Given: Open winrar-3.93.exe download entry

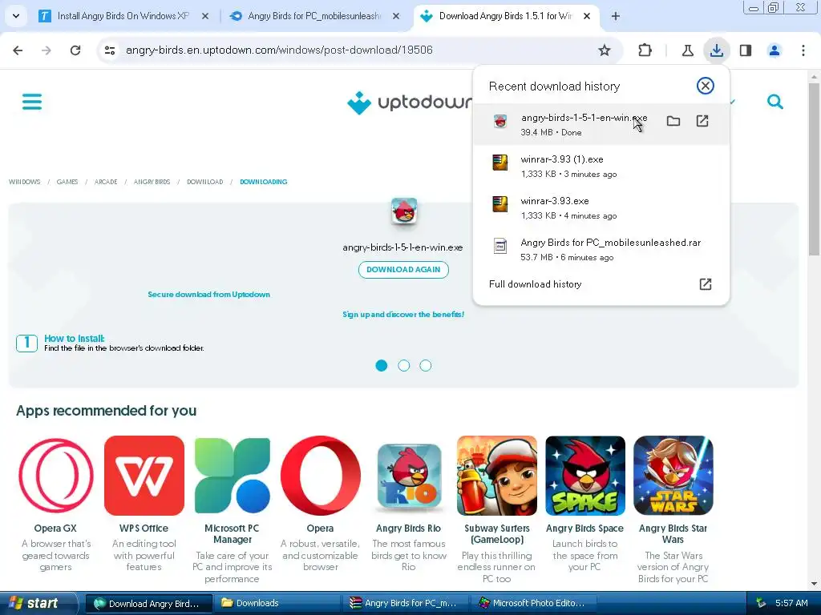Looking at the screenshot, I should click(601, 207).
